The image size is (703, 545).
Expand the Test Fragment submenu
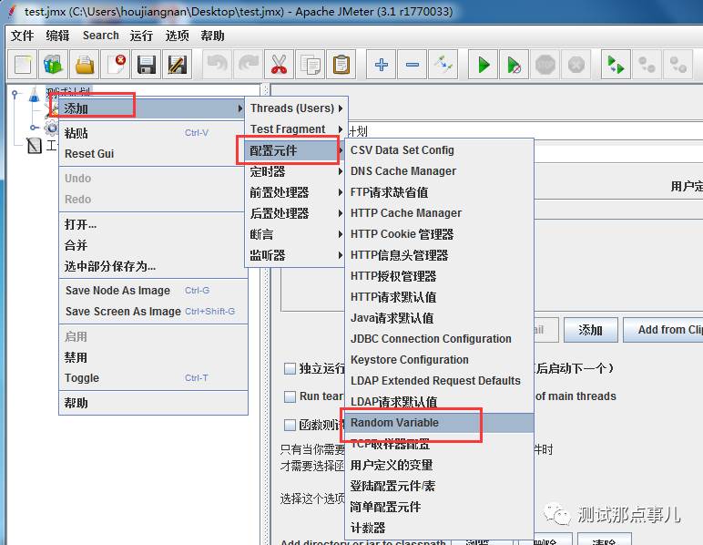(x=296, y=129)
